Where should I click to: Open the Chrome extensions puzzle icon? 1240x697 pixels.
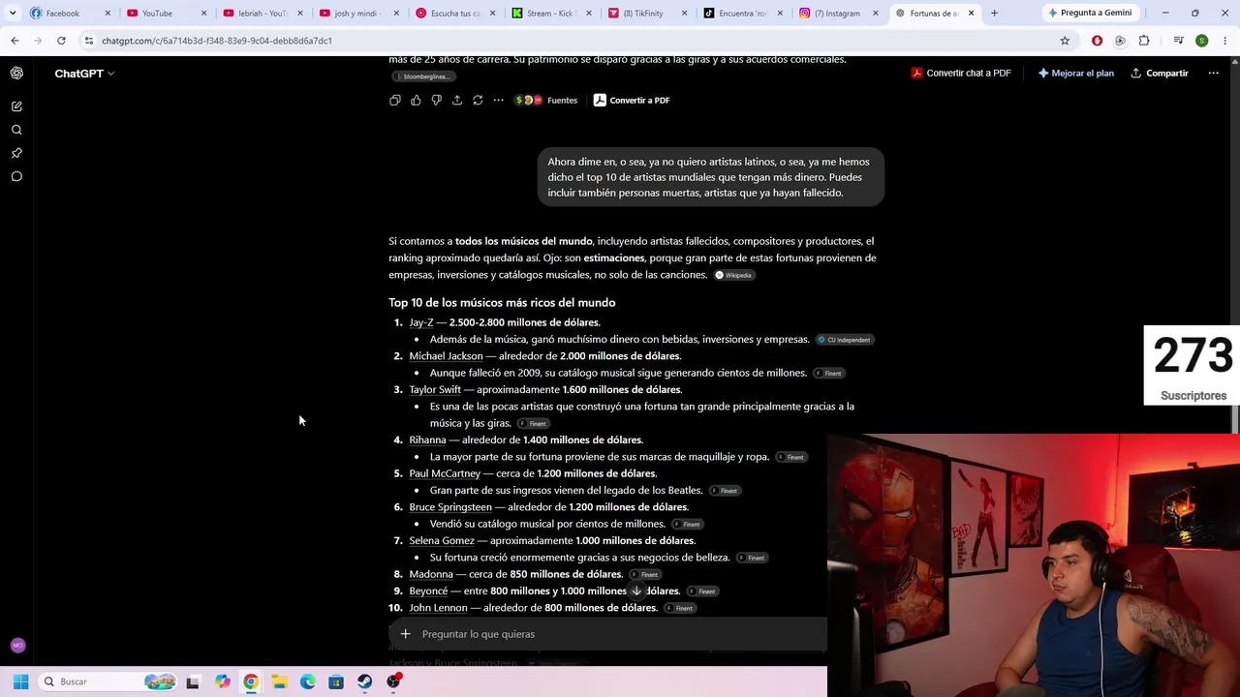[1144, 41]
